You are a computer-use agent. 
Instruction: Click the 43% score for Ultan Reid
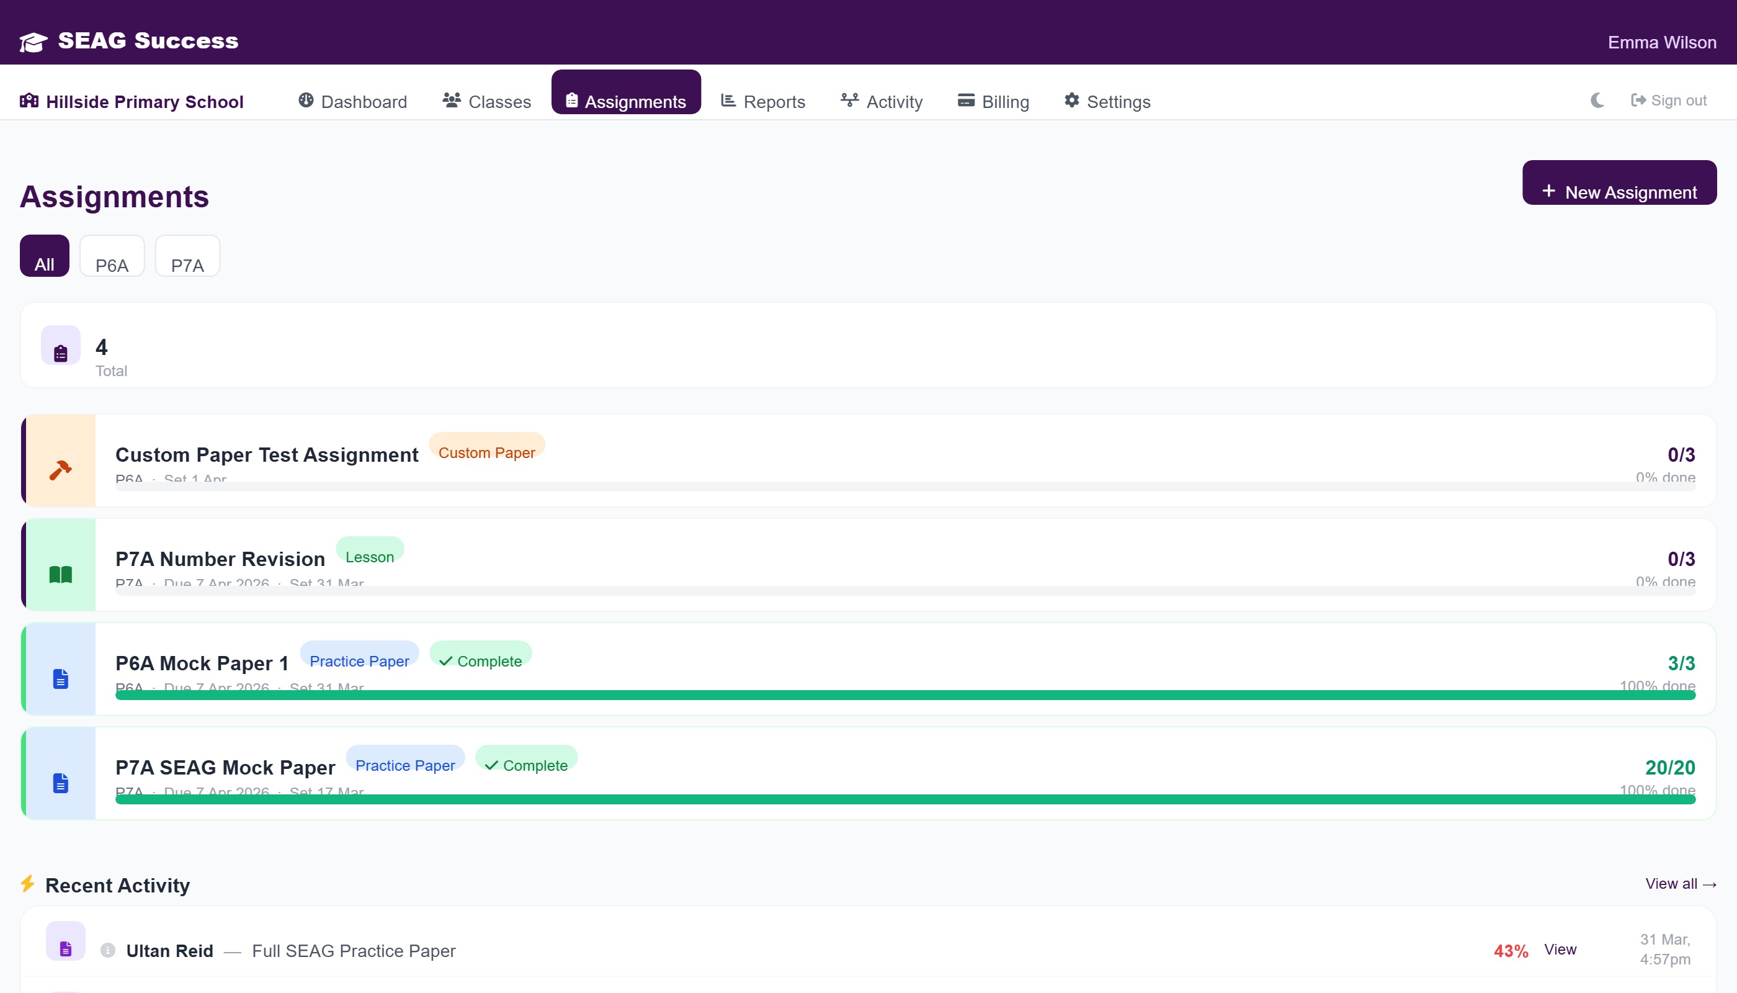pyautogui.click(x=1511, y=951)
